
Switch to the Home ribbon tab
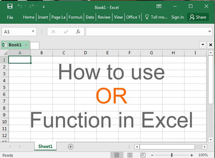29,17
